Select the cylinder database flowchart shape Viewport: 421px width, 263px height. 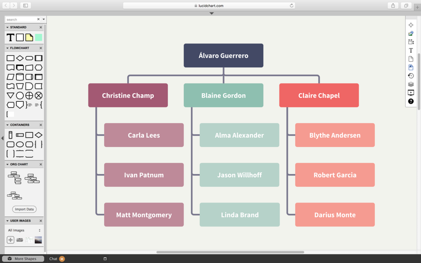point(20,77)
